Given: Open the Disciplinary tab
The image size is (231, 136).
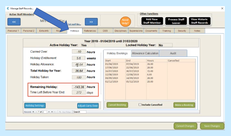Looking at the screenshot, I should 121,31.
